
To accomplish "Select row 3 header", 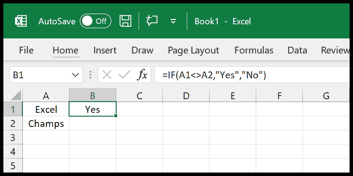I will [13, 137].
